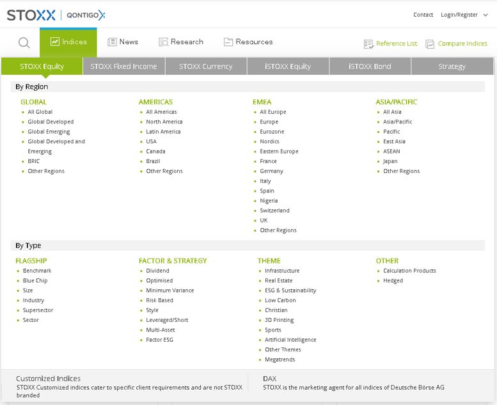497x405 pixels.
Task: Click Minimum Variance under Factor & Strategy
Action: pyautogui.click(x=170, y=290)
